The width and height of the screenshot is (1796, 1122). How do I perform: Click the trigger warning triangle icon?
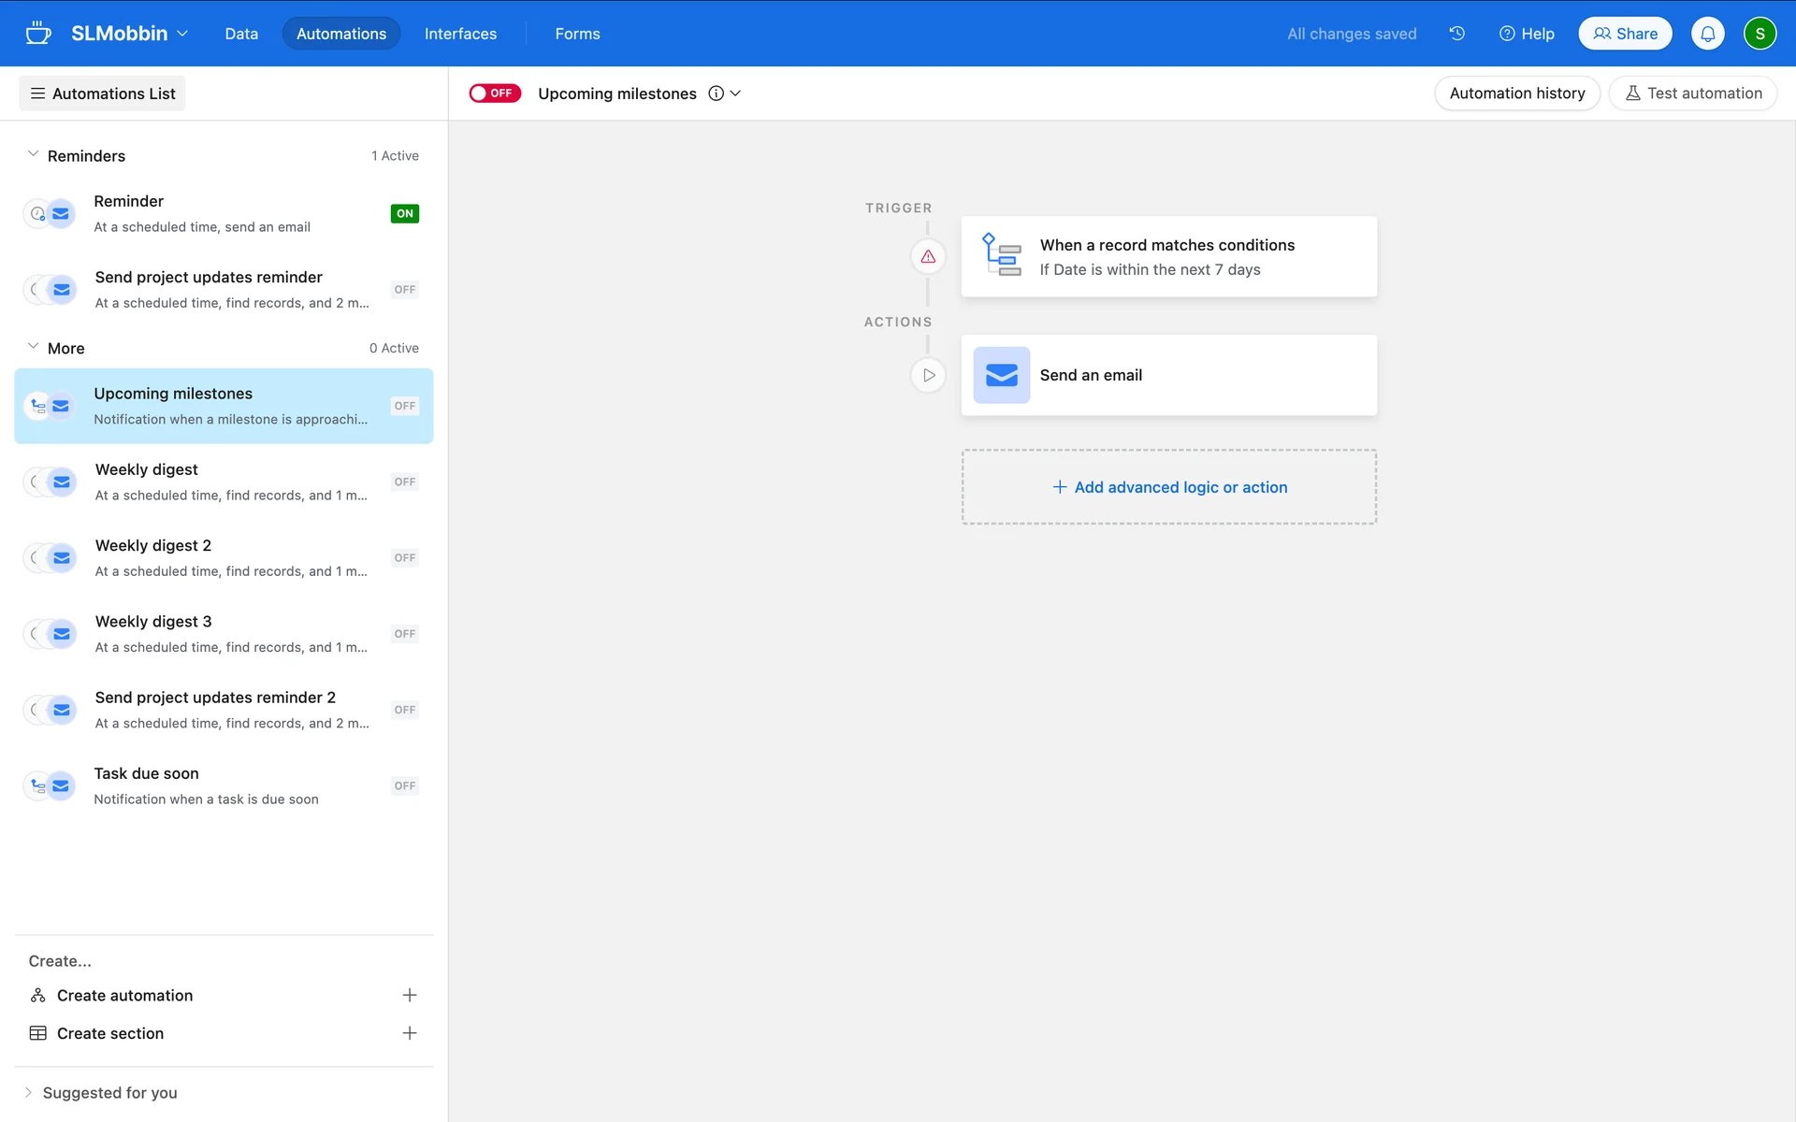928,256
